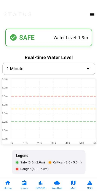This screenshot has width=97, height=191.
Task: Expand the 1 Minute time range dropdown
Action: (x=49, y=69)
